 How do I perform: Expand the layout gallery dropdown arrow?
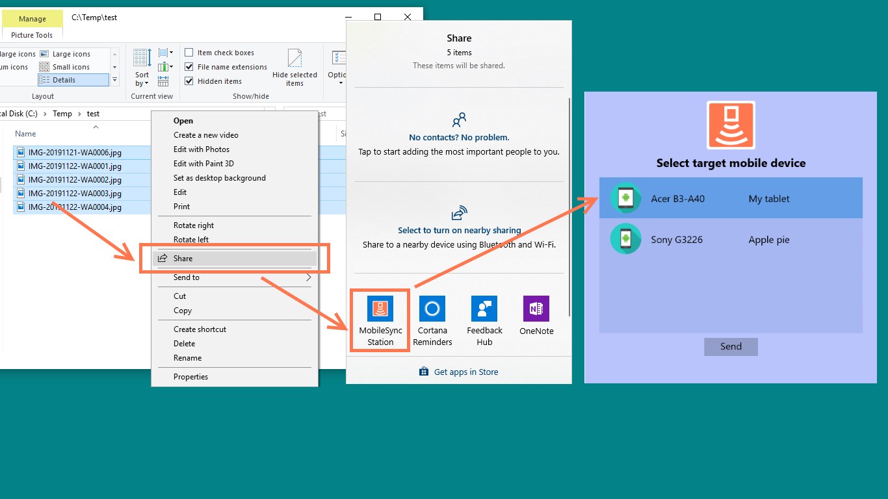tap(115, 80)
